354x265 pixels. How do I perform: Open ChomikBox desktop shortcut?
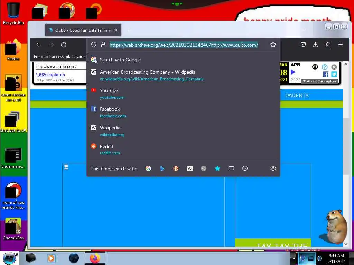(x=13, y=229)
